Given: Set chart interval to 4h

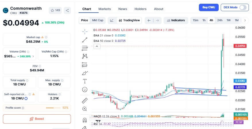Looking at the screenshot, I should point(211,20).
